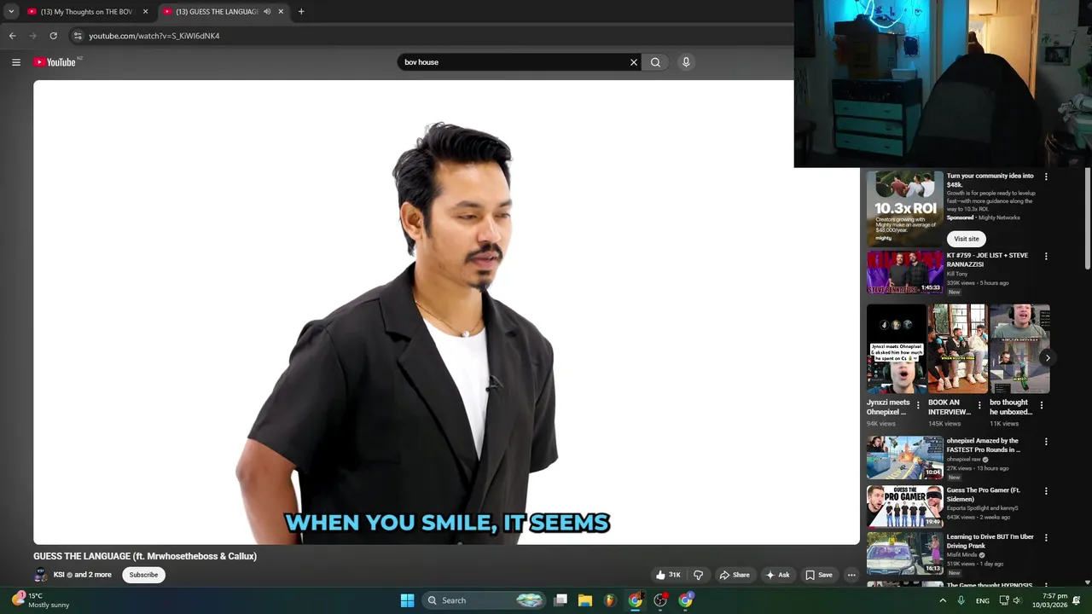Open more actions menu below video
This screenshot has height=614, width=1092.
pyautogui.click(x=851, y=575)
